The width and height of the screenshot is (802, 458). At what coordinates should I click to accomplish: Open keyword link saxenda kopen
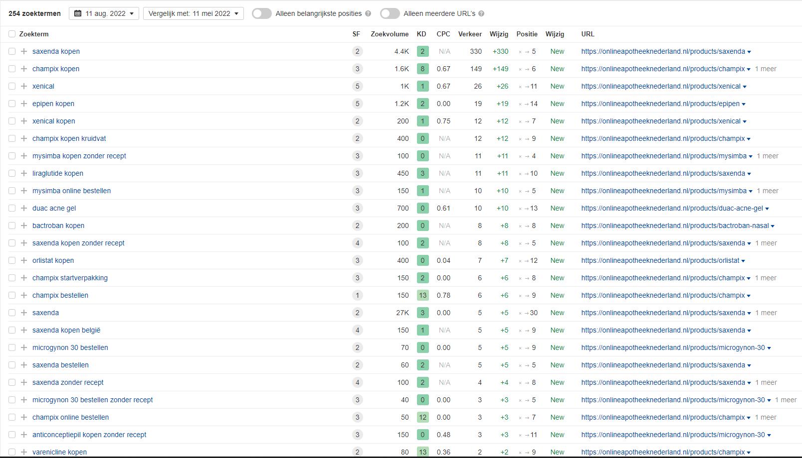(56, 51)
